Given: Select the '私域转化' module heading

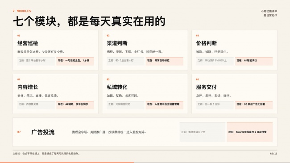Looking at the screenshot, I should tap(117, 87).
